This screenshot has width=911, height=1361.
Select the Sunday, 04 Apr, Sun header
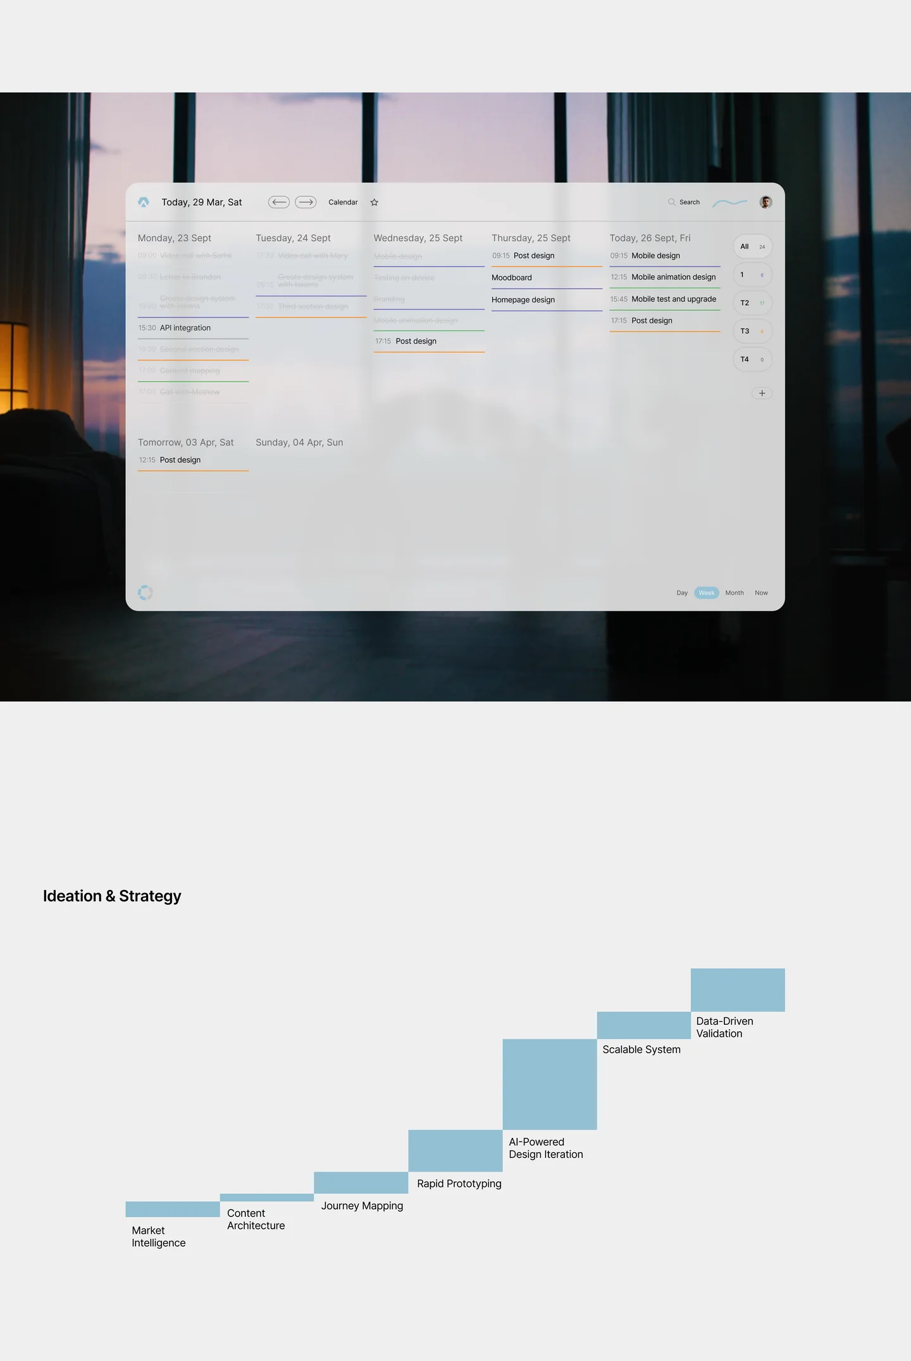pos(299,442)
